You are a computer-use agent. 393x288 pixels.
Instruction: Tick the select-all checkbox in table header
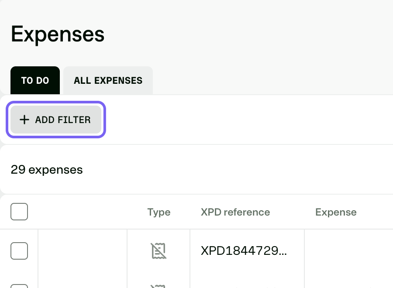[x=19, y=212]
